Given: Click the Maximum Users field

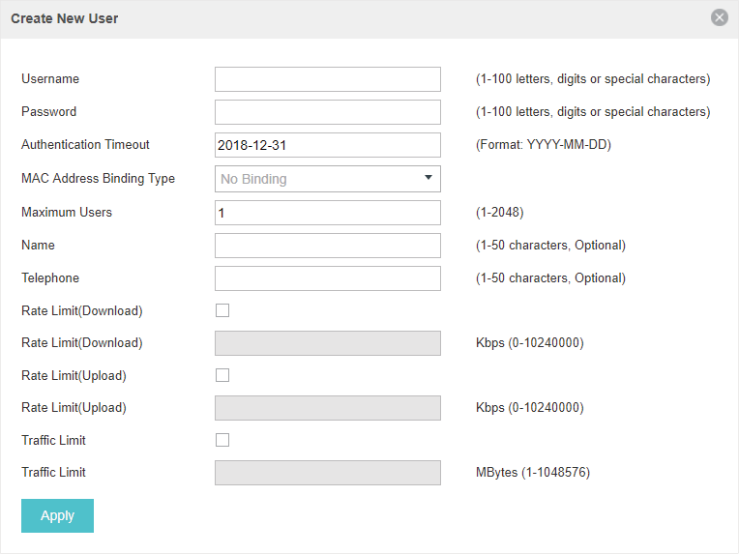Looking at the screenshot, I should tap(328, 213).
